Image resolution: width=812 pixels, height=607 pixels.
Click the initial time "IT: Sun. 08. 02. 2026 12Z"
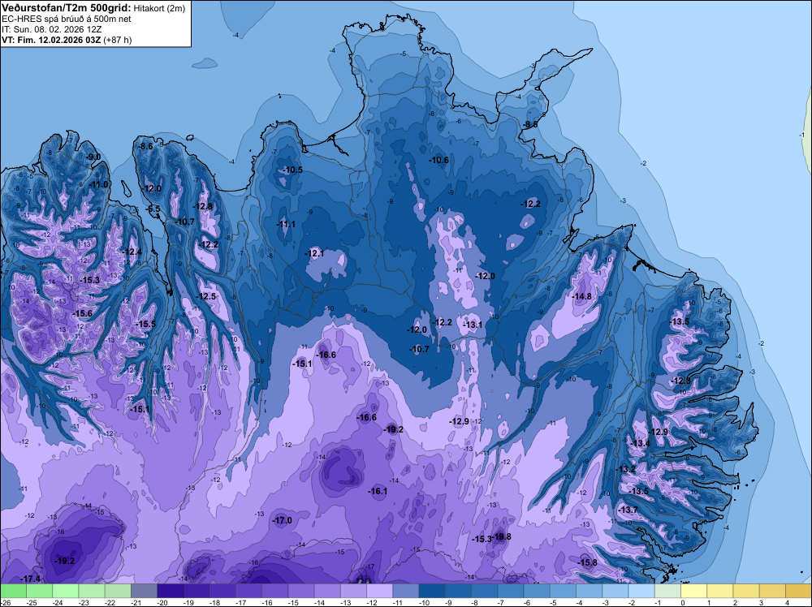51,29
